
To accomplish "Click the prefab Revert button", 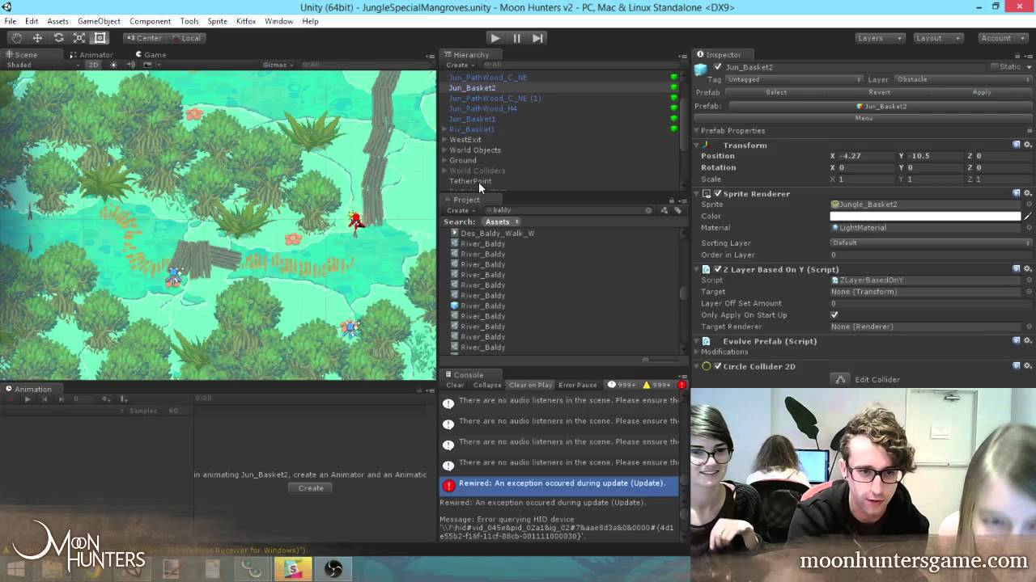I will tap(879, 93).
